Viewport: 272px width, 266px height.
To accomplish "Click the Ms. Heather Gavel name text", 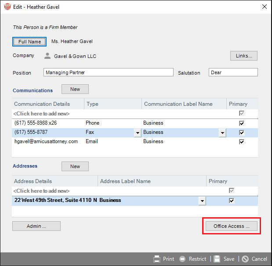I will pyautogui.click(x=72, y=41).
